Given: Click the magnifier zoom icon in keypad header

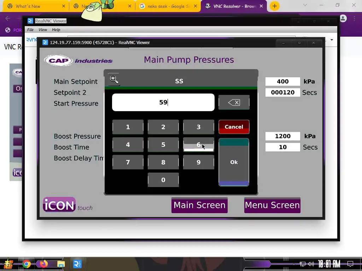Looking at the screenshot, I should (114, 79).
